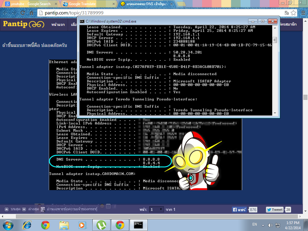This screenshot has height=231, width=308.
Task: Click Chrome's forward arrow
Action: tap(14, 13)
